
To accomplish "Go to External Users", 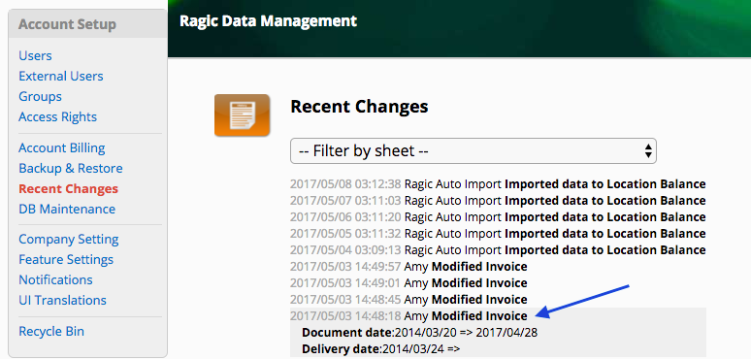I will pos(61,76).
